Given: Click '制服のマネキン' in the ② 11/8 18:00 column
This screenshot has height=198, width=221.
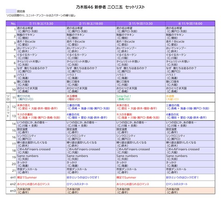Looking at the screenshot, I should [76, 35].
